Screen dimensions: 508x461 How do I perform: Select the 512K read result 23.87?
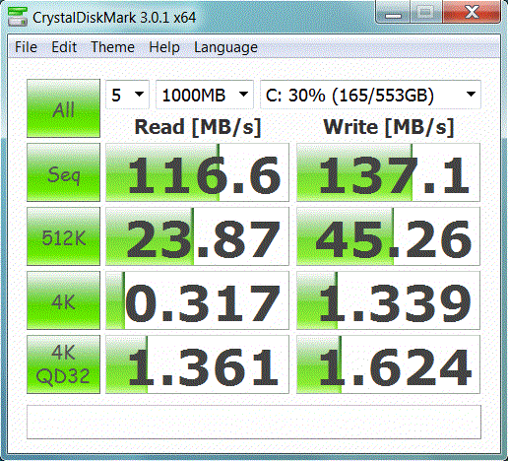pyautogui.click(x=197, y=236)
